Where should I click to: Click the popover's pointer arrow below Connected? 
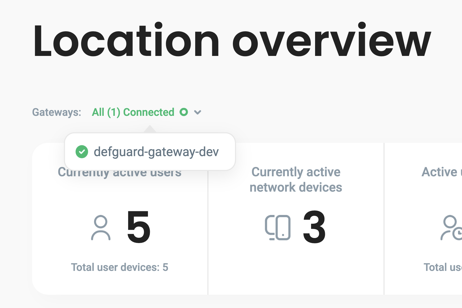pyautogui.click(x=150, y=129)
